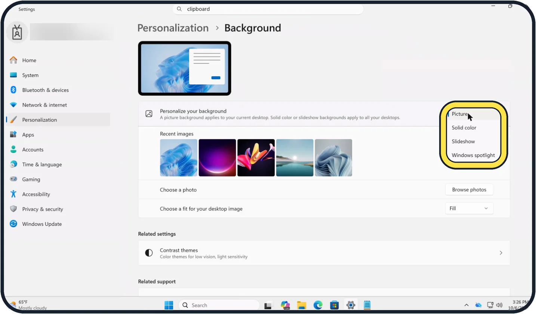The width and height of the screenshot is (536, 314).
Task: Click the Related support heading
Action: 157,281
